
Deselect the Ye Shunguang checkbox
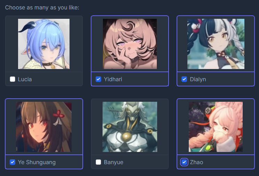tap(13, 162)
